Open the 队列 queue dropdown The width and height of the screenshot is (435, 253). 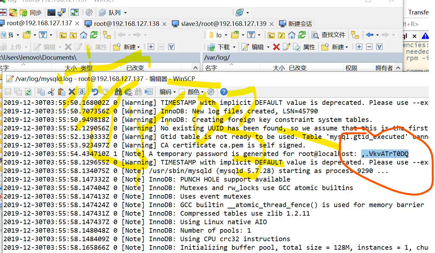tap(113, 12)
